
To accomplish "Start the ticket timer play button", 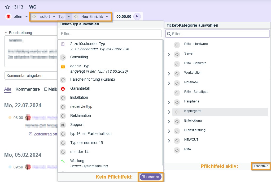I will [137, 16].
